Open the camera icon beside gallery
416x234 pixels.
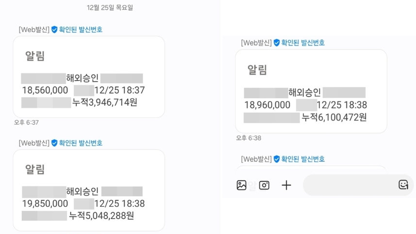[264, 185]
